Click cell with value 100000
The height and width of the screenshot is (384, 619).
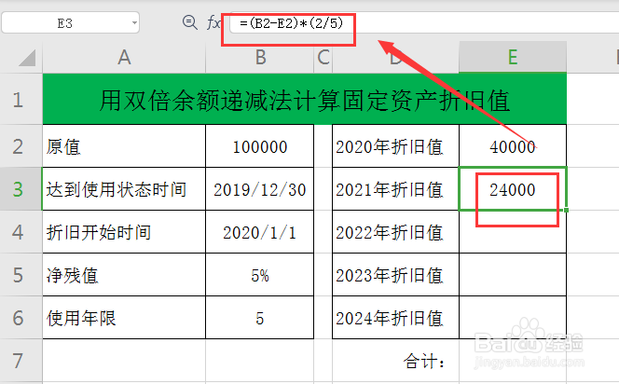(260, 146)
